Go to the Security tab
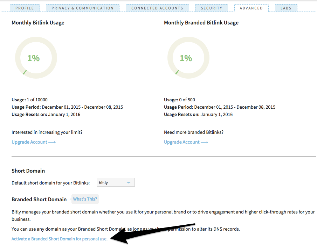Viewport: 317px width, 246px height. 212,8
